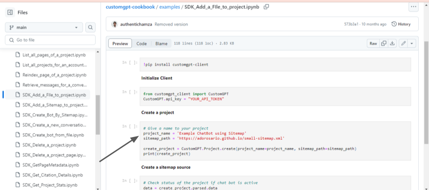Click file icon beside SDK_Delete_a_project.ipynb
The height and width of the screenshot is (190, 429).
[17, 145]
